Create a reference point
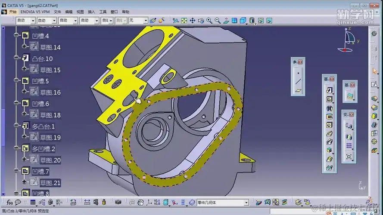Screen dimensions: 383x215 click(x=298, y=73)
